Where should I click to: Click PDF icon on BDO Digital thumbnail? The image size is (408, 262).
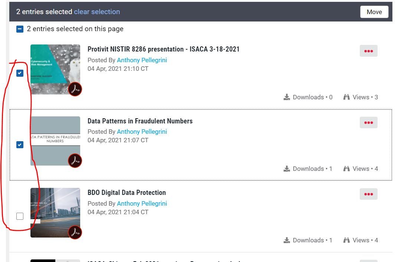tap(75, 232)
